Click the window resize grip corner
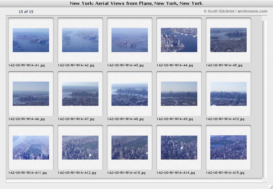 270,186
